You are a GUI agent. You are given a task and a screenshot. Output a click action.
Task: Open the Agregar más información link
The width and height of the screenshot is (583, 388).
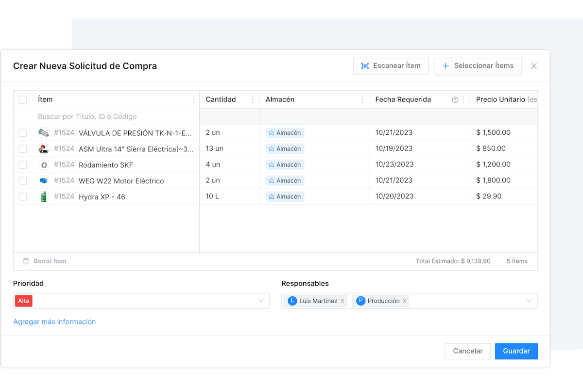[x=54, y=322]
